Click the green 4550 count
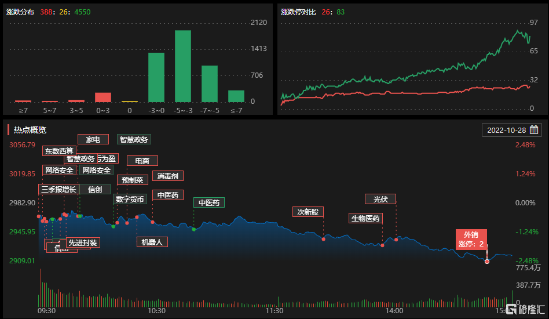Screen dimensions: 549x319 [x=82, y=12]
